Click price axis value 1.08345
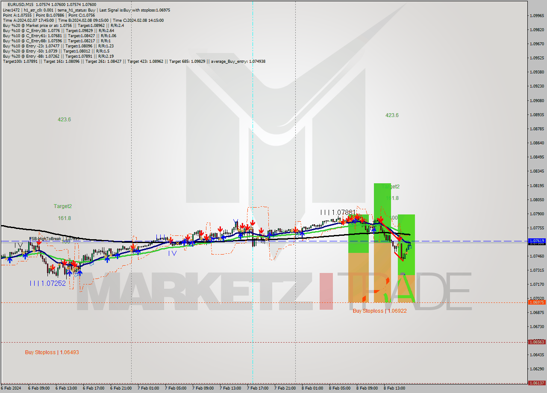 tap(537, 171)
